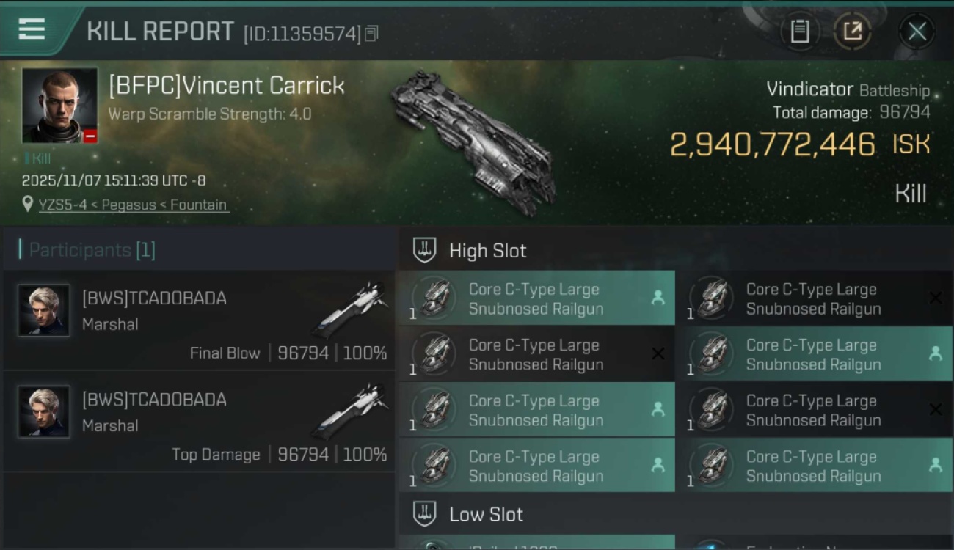The height and width of the screenshot is (550, 954).
Task: Click the destroyed X mark on the top-right railgun
Action: point(935,298)
